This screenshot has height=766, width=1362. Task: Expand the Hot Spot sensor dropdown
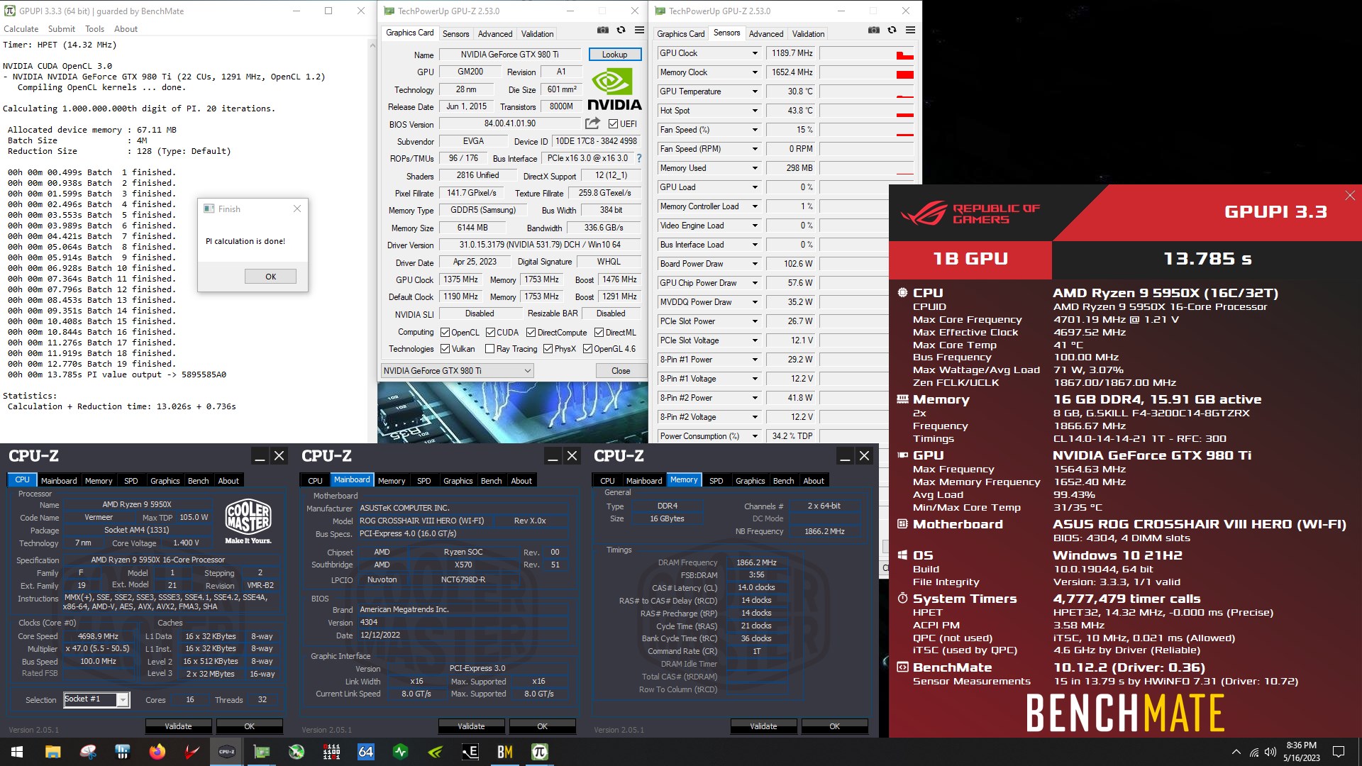(x=755, y=111)
